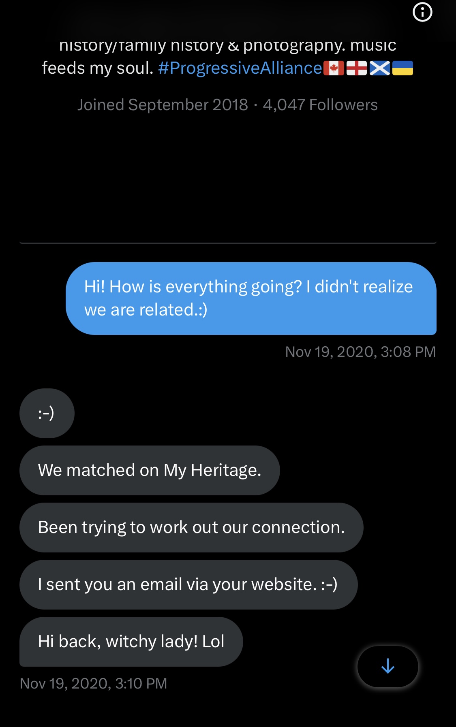Click the 3:08 PM sent timestamp
Image resolution: width=456 pixels, height=727 pixels.
tap(360, 352)
